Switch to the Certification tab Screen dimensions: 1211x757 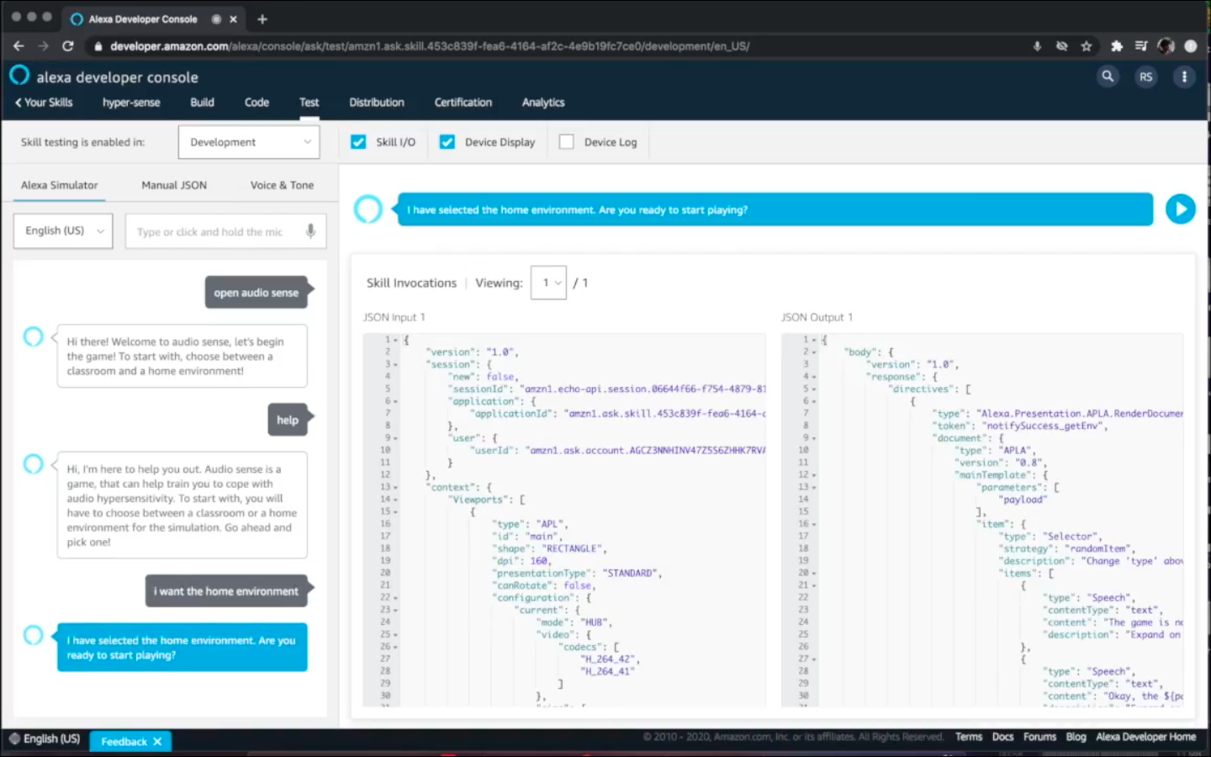coord(463,103)
